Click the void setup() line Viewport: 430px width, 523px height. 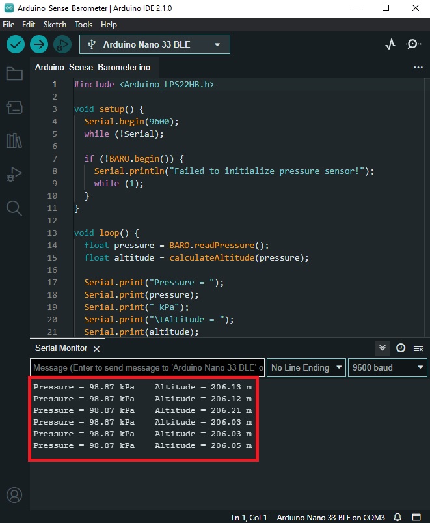pos(109,109)
